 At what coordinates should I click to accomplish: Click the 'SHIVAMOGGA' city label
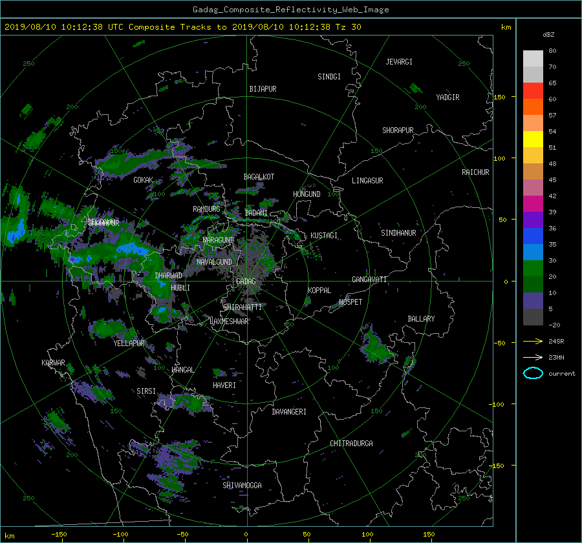(x=242, y=486)
